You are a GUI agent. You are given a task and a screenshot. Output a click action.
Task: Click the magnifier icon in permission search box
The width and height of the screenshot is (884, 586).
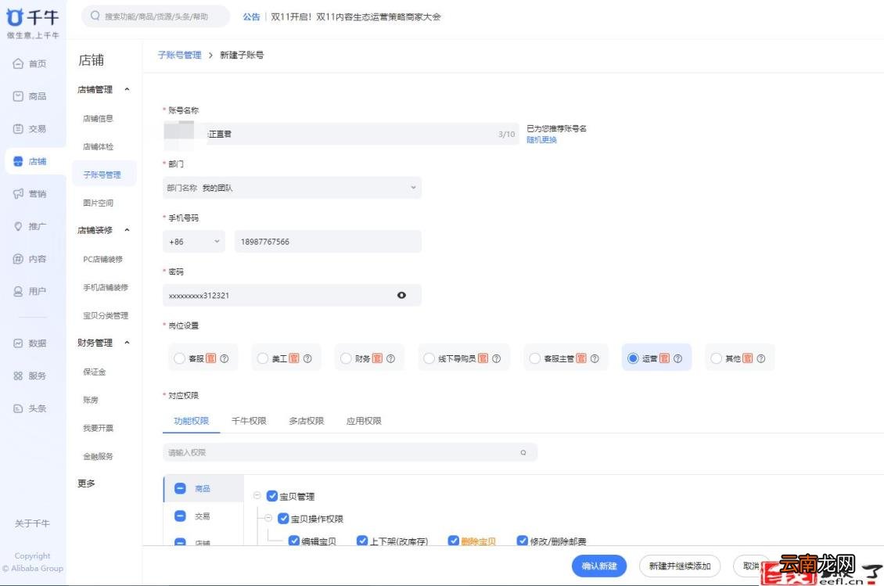coord(523,452)
